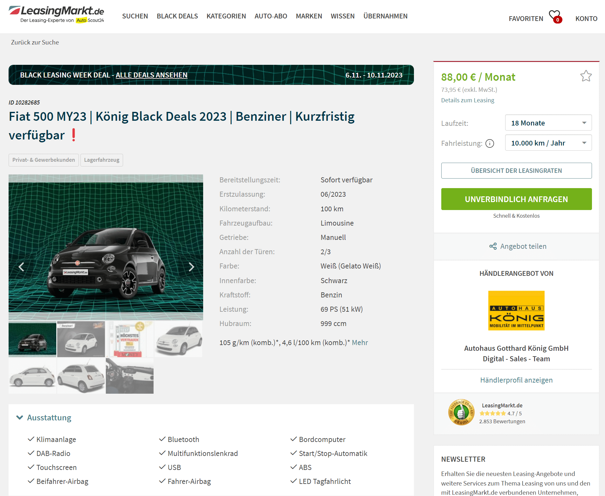Click the LeasingMarkt.de logo

[57, 15]
